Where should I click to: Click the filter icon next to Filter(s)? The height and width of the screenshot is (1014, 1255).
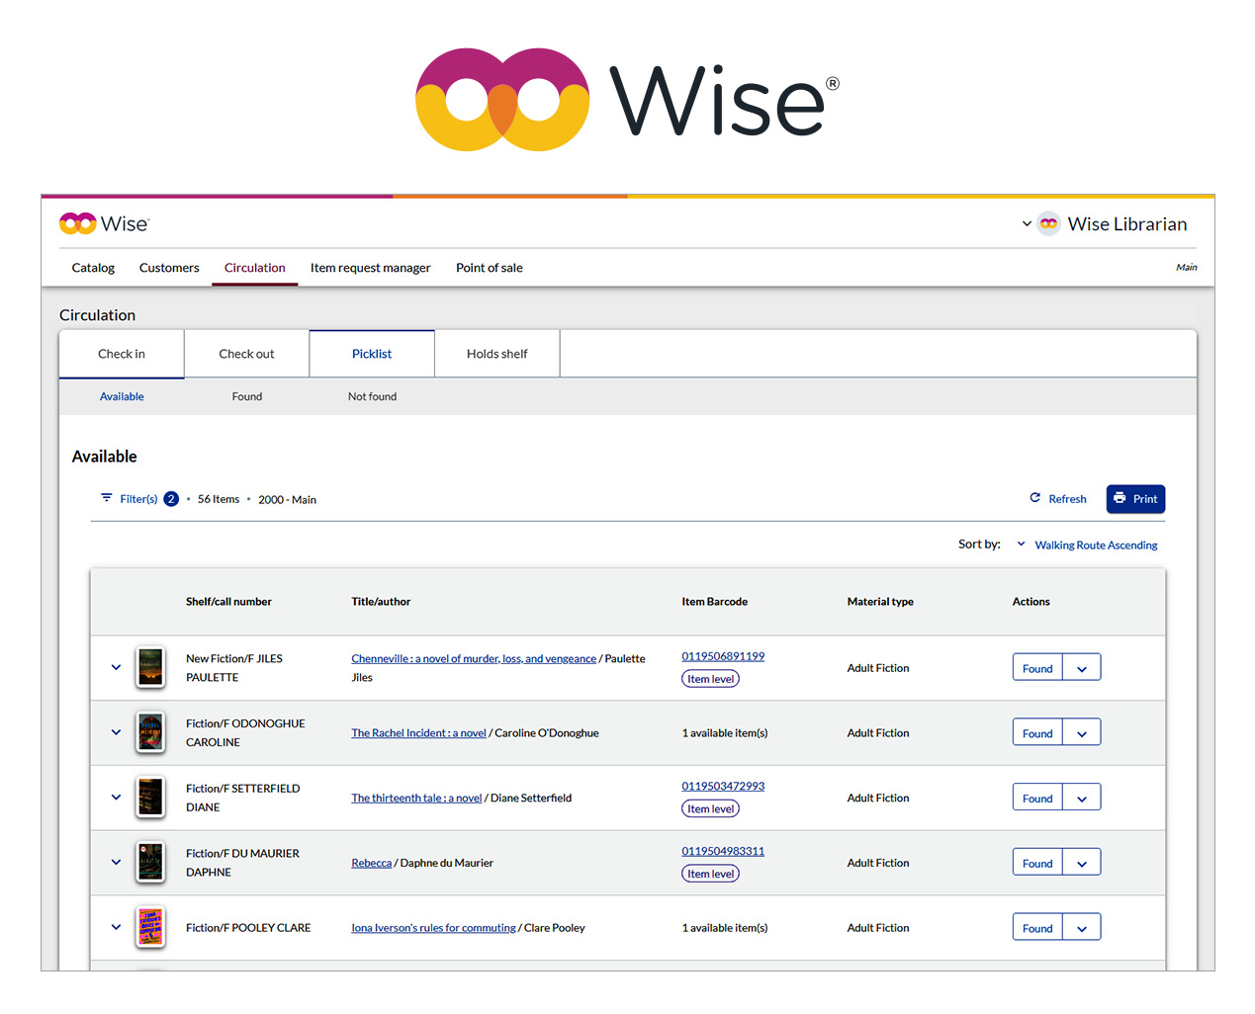(x=107, y=498)
